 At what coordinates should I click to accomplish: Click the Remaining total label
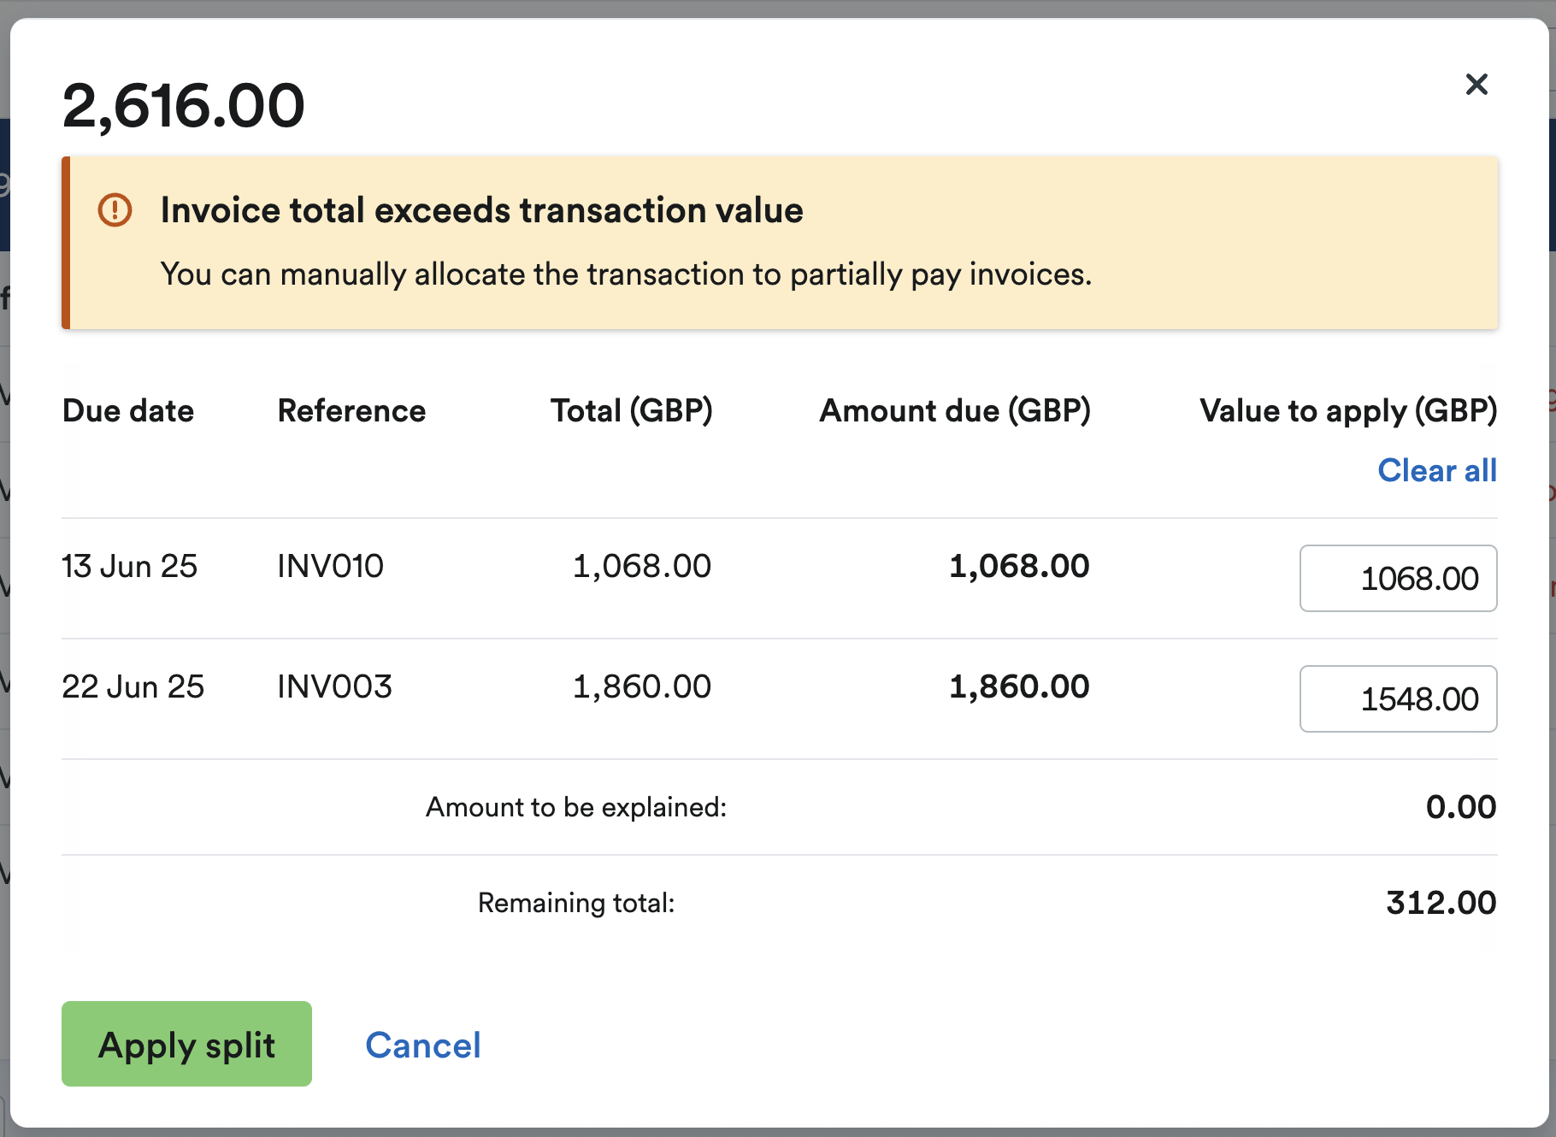576,903
